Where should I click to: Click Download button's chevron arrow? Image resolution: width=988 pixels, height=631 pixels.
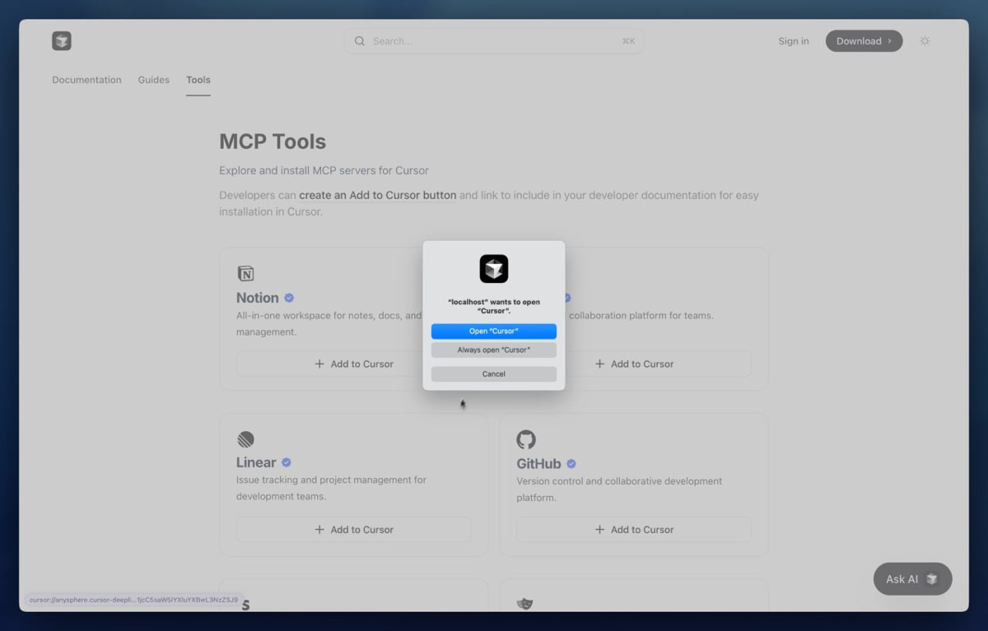pyautogui.click(x=889, y=41)
